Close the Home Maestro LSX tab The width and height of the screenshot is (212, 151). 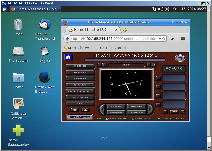pyautogui.click(x=116, y=30)
